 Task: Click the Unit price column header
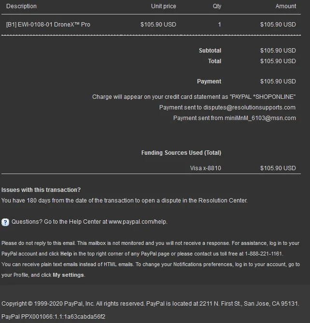[x=163, y=6]
